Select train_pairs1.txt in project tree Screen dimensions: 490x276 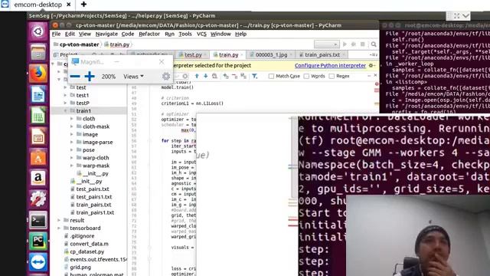click(x=95, y=212)
